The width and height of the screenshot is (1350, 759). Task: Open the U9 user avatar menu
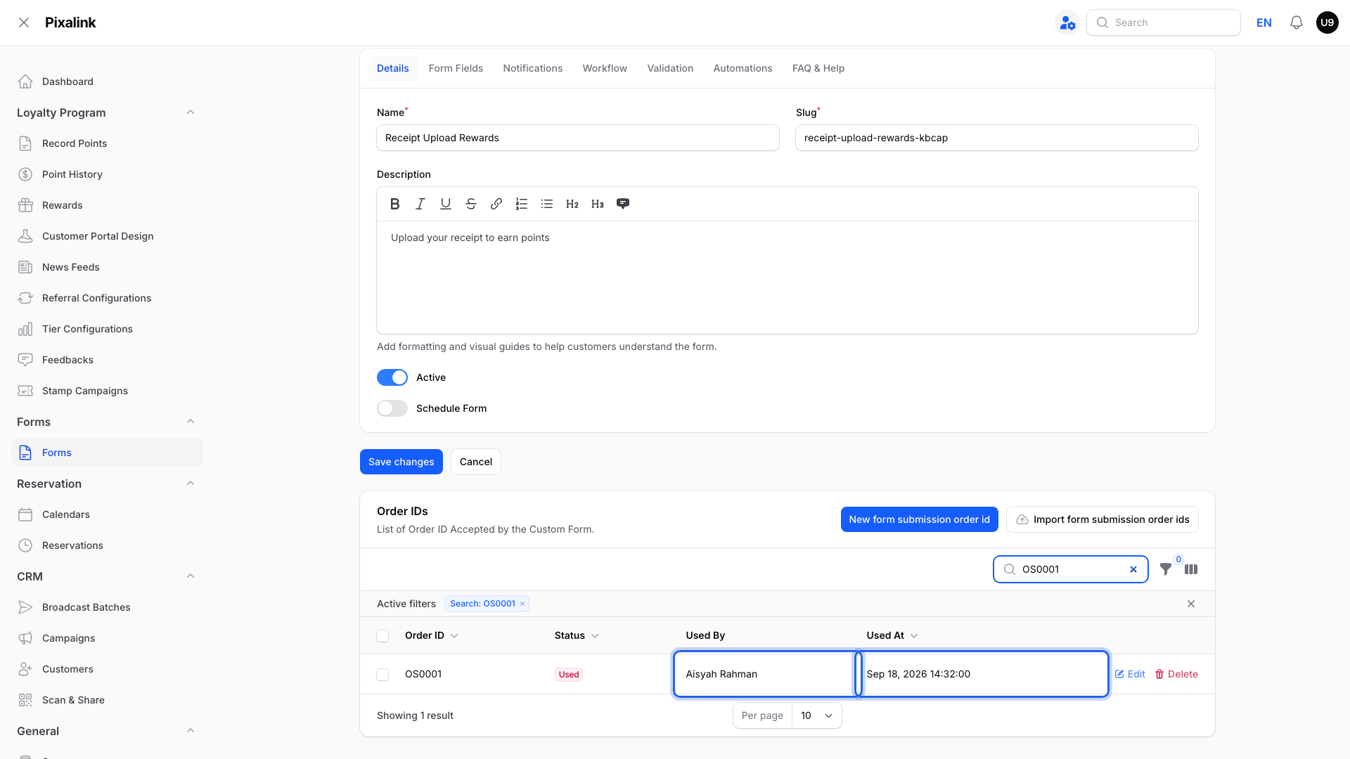point(1327,22)
